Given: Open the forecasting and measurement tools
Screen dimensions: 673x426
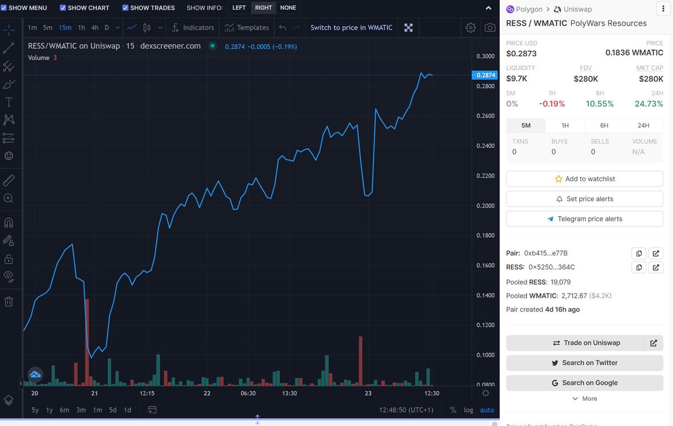Looking at the screenshot, I should (9, 138).
